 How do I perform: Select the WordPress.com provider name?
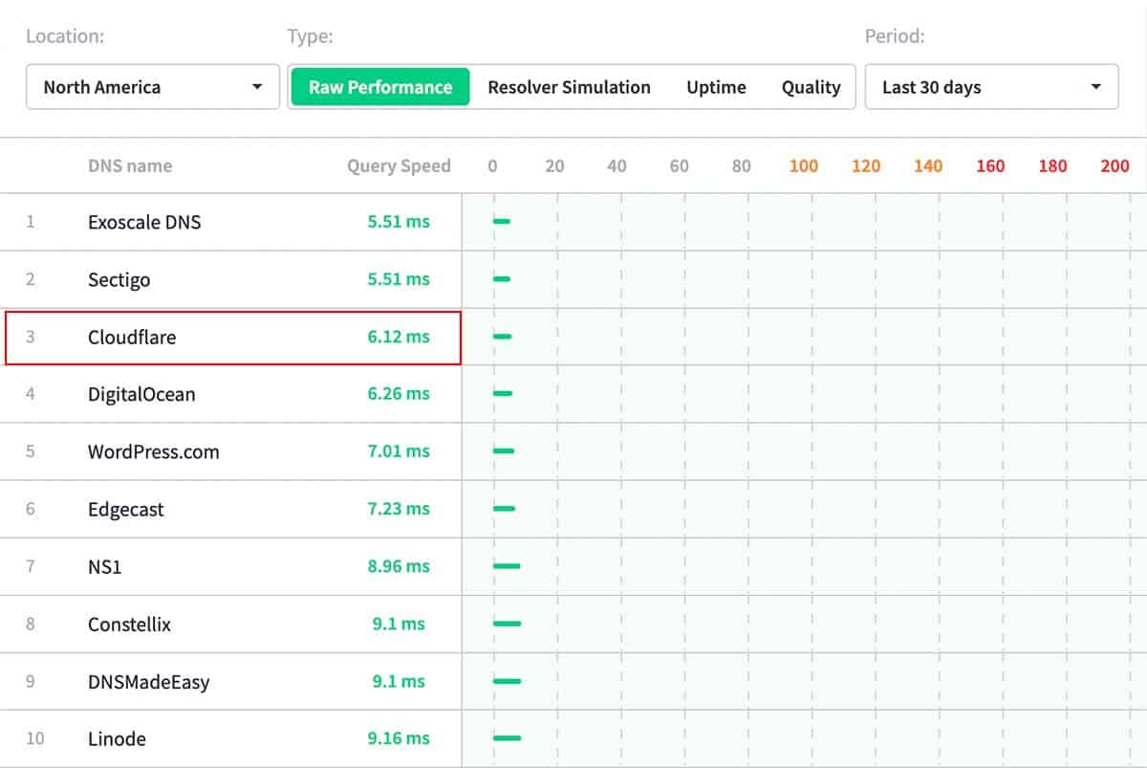point(154,451)
